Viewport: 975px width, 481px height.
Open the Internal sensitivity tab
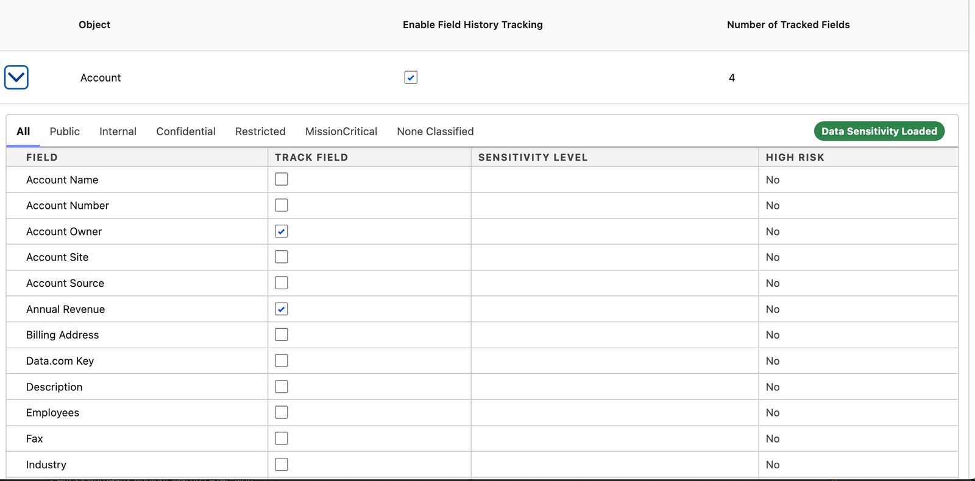coord(118,132)
